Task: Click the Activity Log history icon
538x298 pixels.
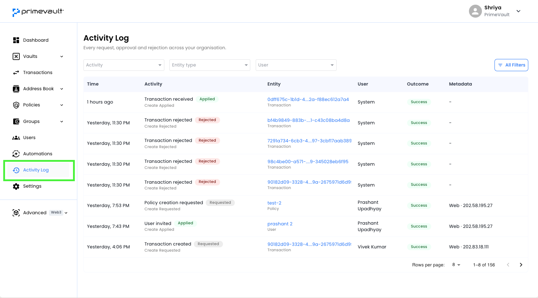Action: [x=16, y=170]
